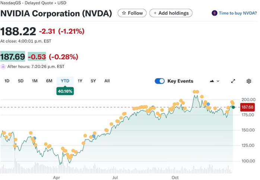
Task: Select the YTD range tab
Action: pyautogui.click(x=64, y=81)
